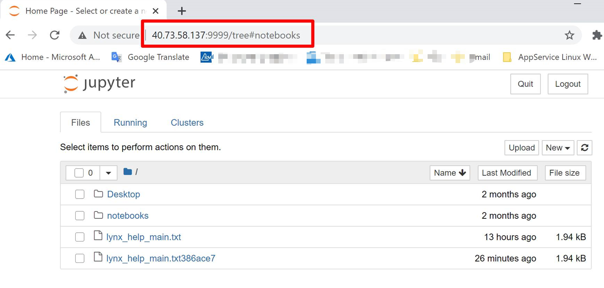This screenshot has height=288, width=604.
Task: Check the box next to the Desktop folder
Action: click(x=79, y=194)
